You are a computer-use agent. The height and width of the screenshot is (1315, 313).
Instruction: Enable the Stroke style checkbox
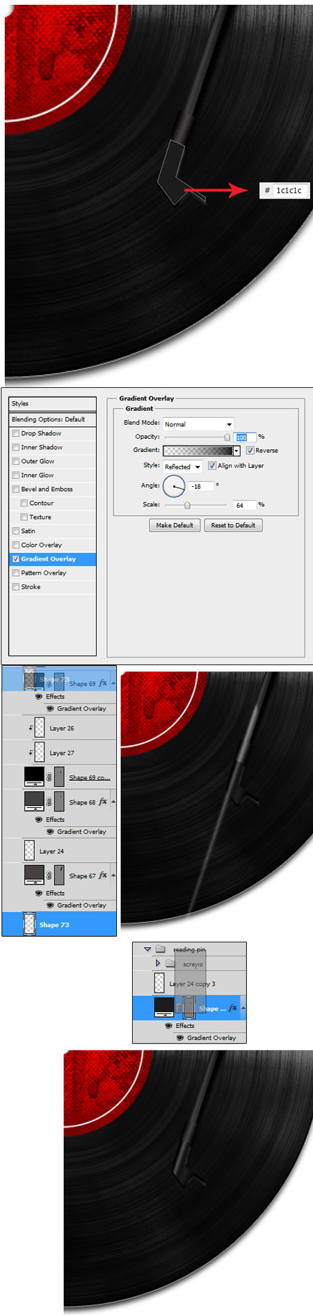tap(15, 586)
